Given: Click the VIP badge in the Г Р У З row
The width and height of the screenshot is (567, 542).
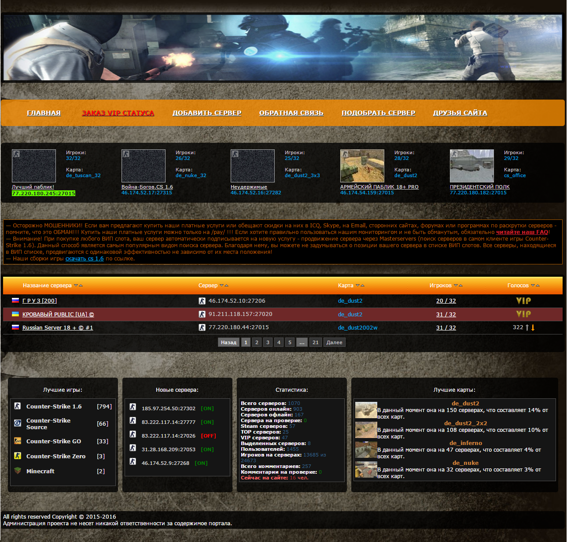Looking at the screenshot, I should tap(523, 301).
